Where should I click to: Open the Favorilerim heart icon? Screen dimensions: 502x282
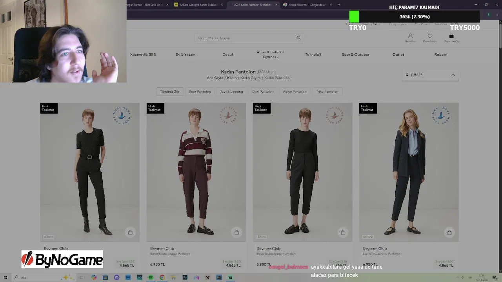point(430,36)
